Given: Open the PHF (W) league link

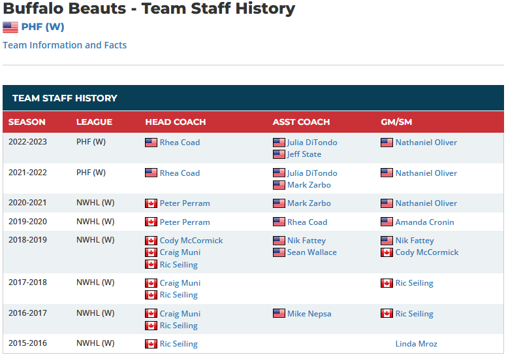Looking at the screenshot, I should 42,27.
